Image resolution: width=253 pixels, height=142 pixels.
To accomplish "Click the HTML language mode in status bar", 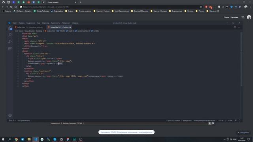I will (x=230, y=120).
